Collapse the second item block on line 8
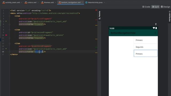The image size is (171, 96). pyautogui.click(x=10, y=30)
